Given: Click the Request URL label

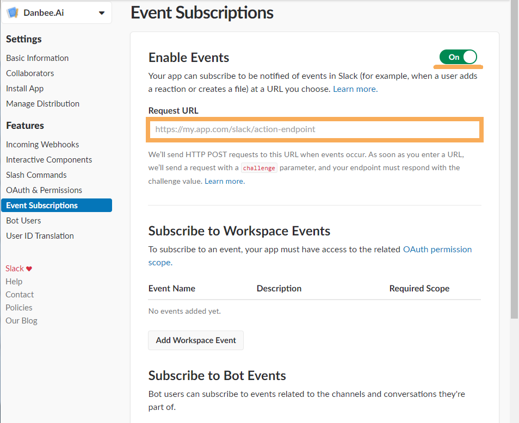Looking at the screenshot, I should tap(174, 110).
